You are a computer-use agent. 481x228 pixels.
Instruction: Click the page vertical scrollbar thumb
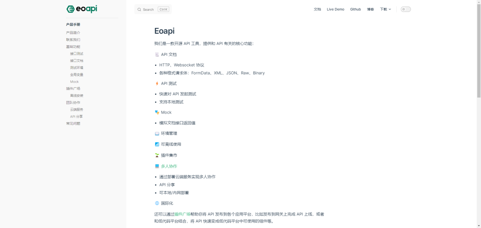(x=478, y=51)
